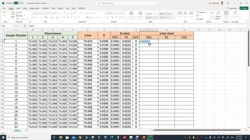Click the Redo icon
This screenshot has height=140, width=250.
(x=4, y=16)
